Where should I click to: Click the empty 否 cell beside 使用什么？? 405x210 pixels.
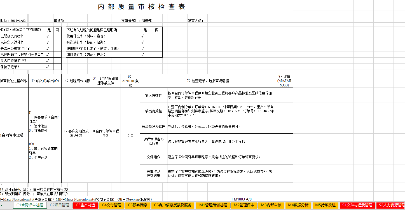tap(156, 36)
